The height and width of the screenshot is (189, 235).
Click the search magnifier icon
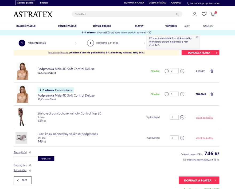[x=177, y=14]
